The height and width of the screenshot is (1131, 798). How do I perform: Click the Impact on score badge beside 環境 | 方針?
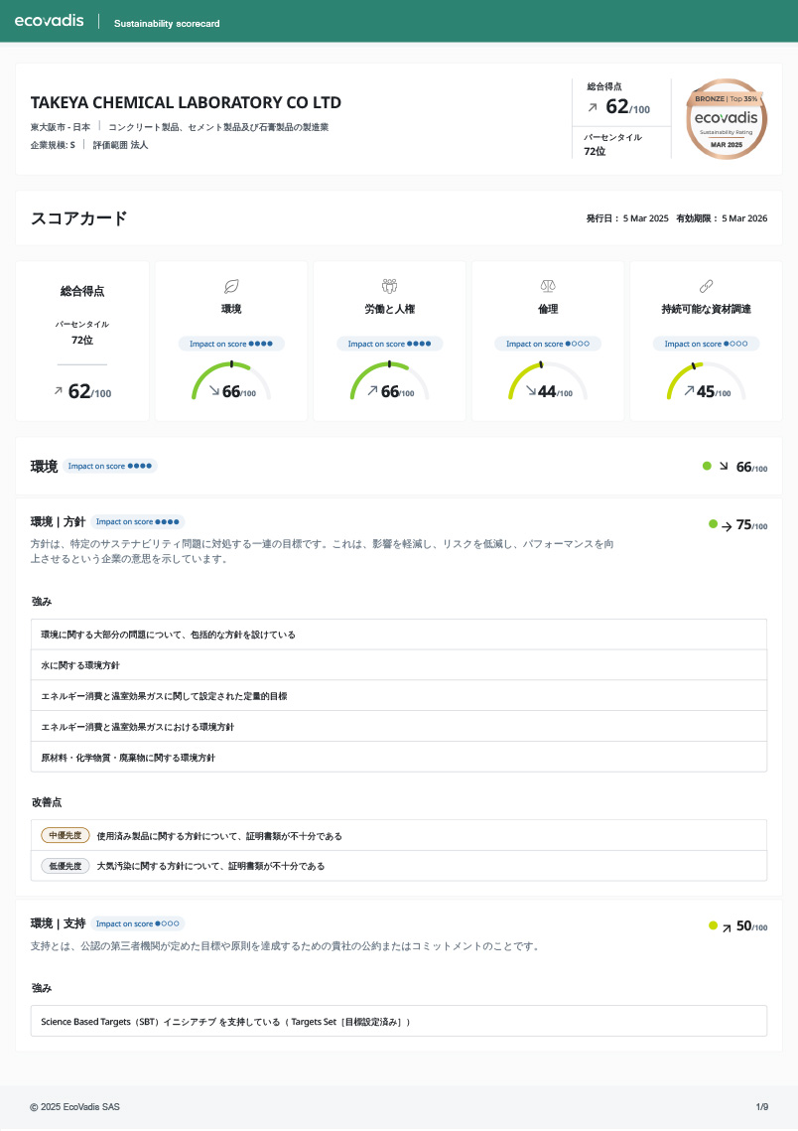point(138,521)
